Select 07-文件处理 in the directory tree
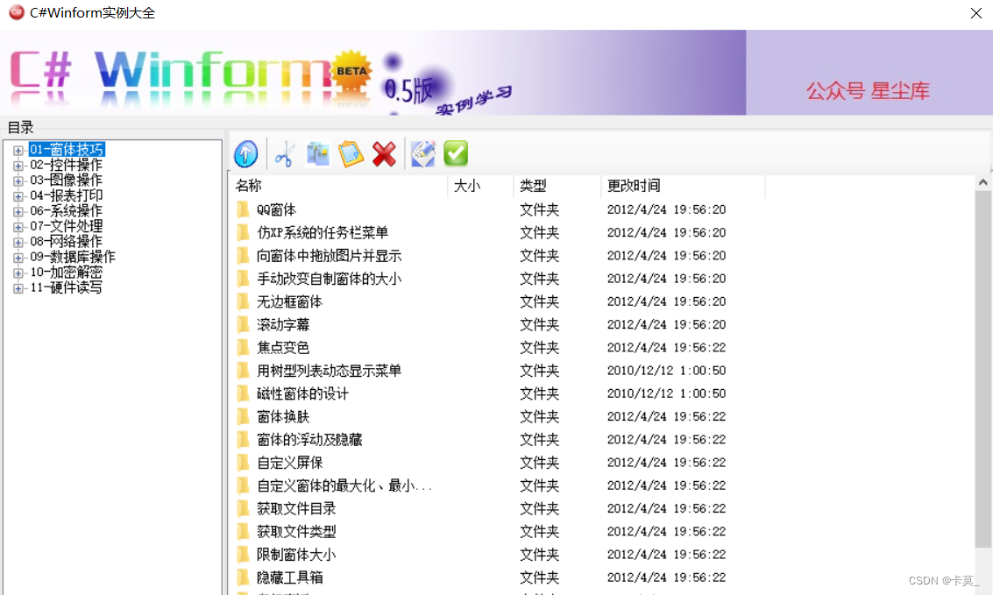The height and width of the screenshot is (595, 993). 66,226
